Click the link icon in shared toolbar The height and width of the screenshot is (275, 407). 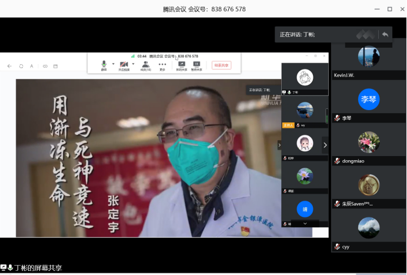(45, 66)
